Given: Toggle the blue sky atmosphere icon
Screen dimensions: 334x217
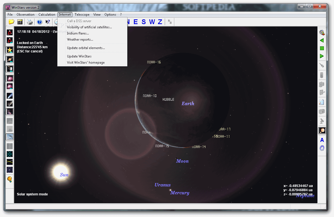Looking at the screenshot, I should coord(10,137).
